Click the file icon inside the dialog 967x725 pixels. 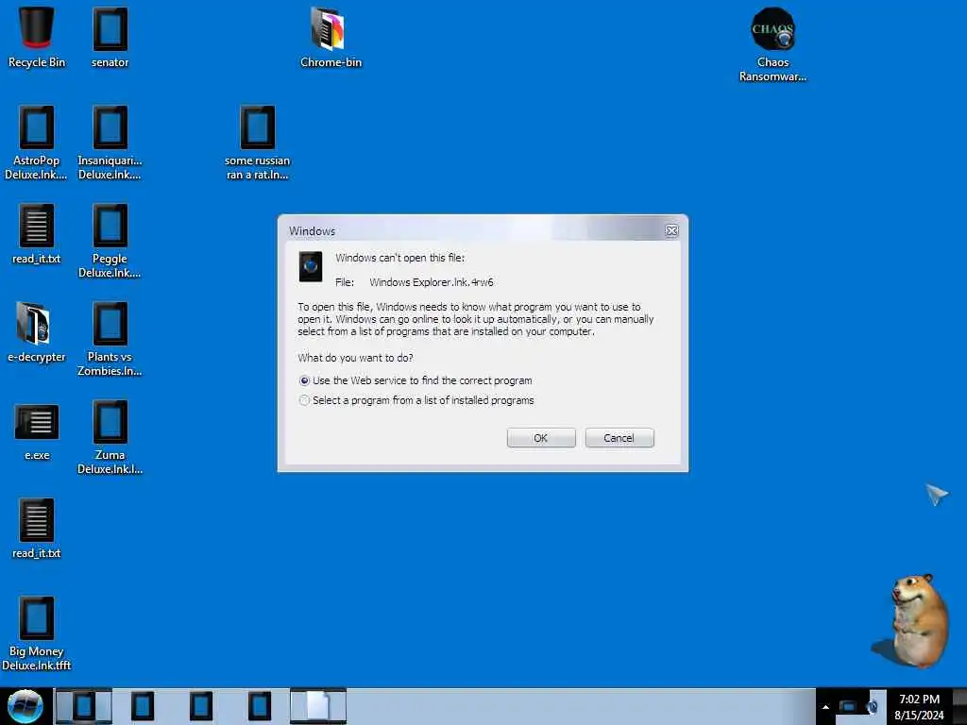(x=310, y=266)
